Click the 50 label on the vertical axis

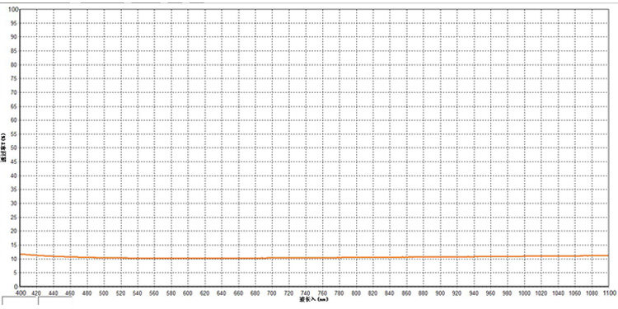[x=16, y=147]
